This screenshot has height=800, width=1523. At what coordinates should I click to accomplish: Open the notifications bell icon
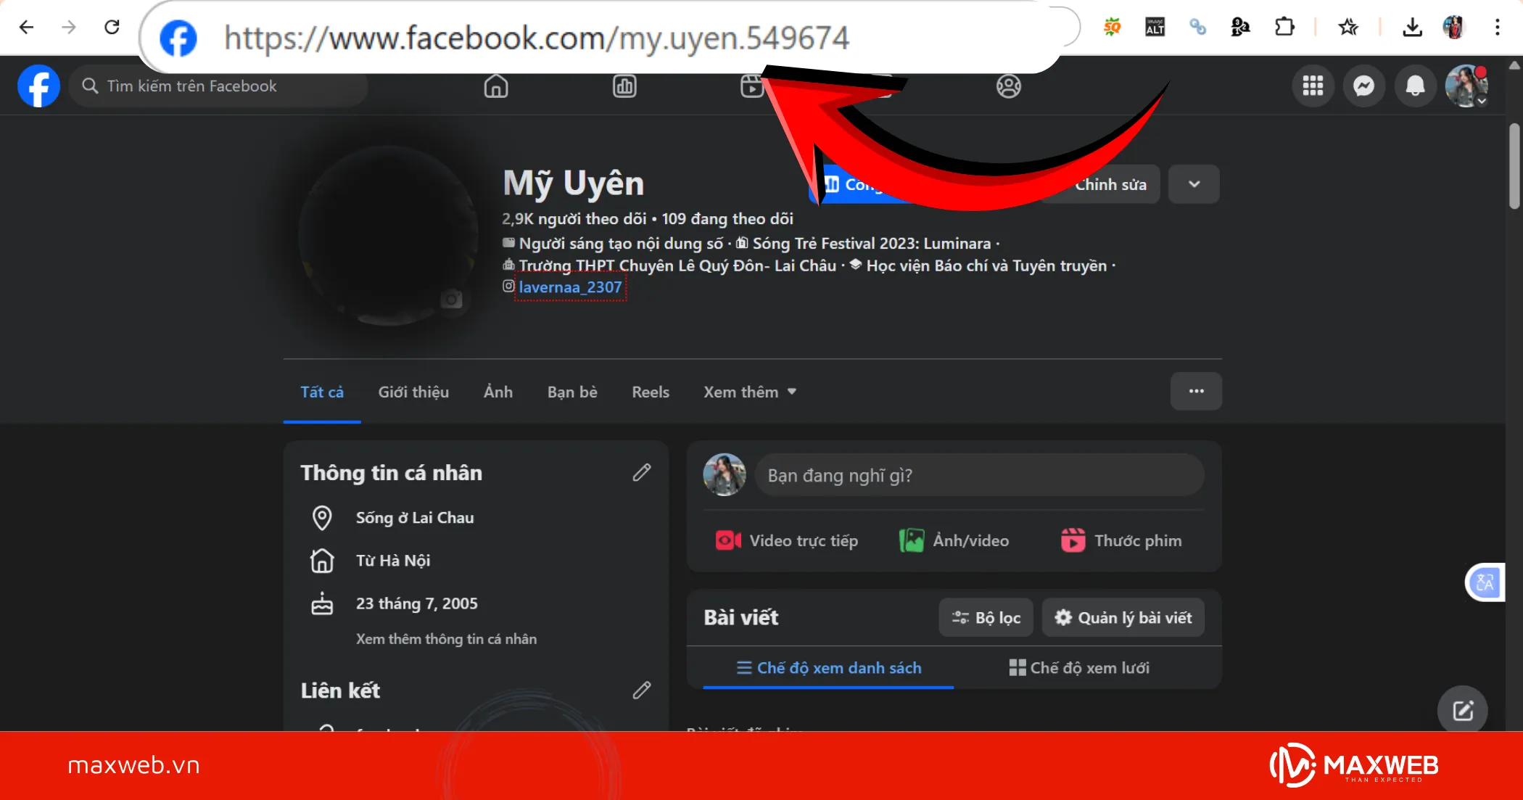coord(1416,86)
